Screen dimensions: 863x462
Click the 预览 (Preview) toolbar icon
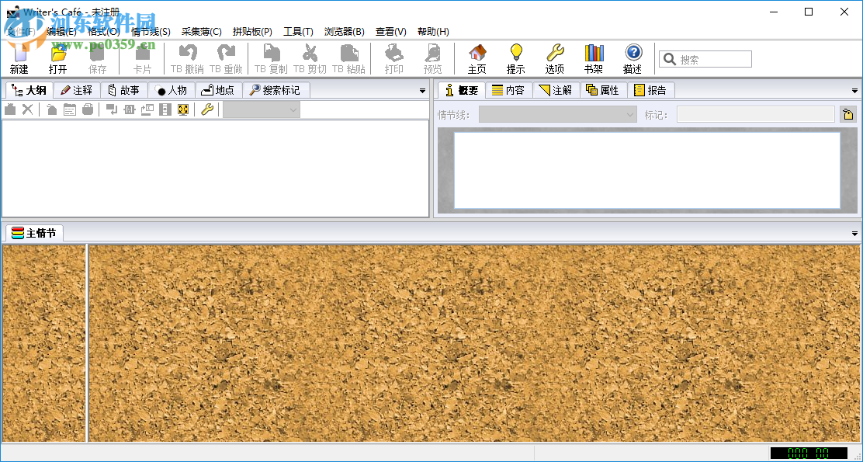(432, 58)
